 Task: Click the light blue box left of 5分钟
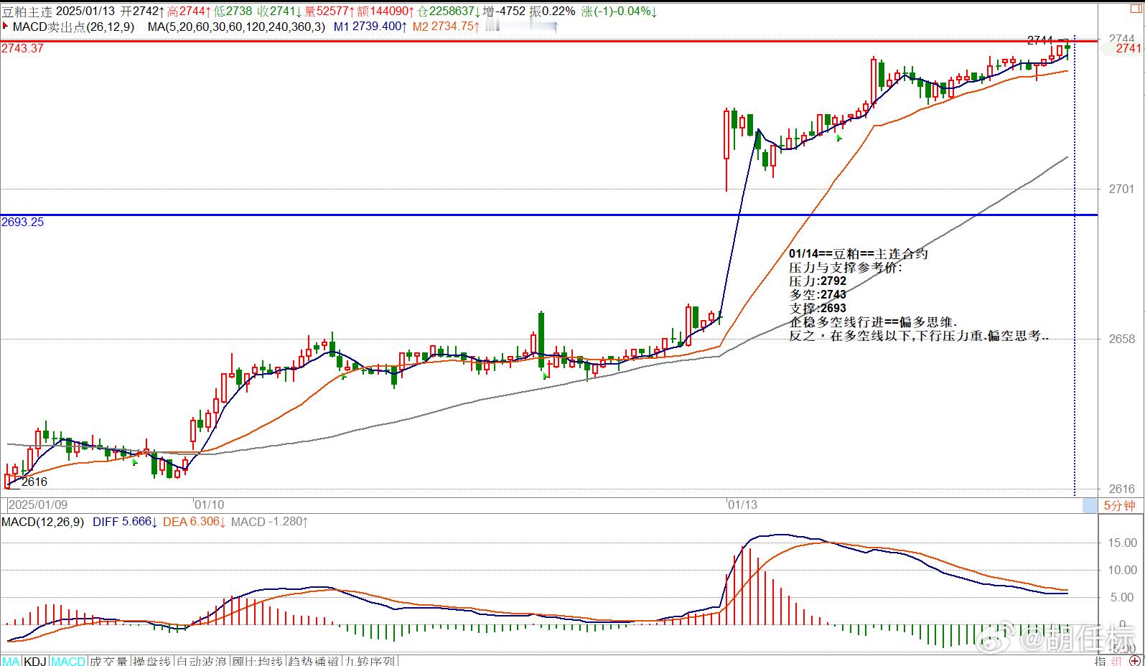[1090, 505]
